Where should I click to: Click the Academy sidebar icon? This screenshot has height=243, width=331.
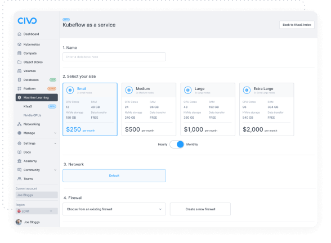coord(19,161)
